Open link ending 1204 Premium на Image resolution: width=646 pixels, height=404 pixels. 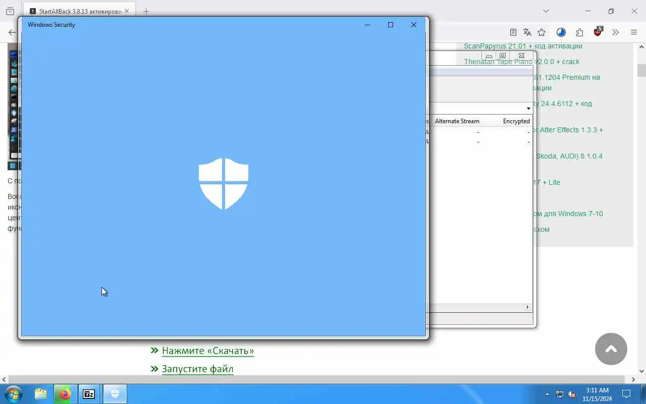click(567, 77)
